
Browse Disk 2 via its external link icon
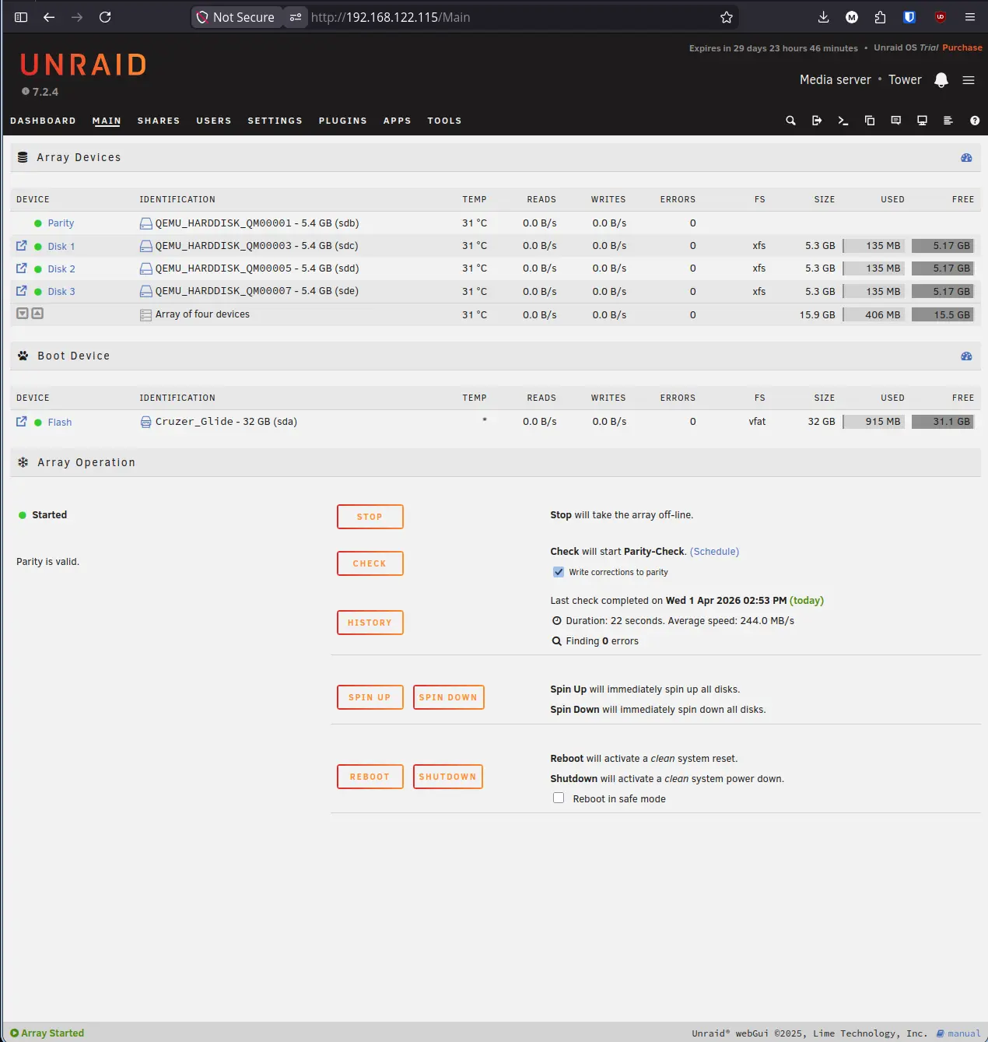tap(22, 268)
